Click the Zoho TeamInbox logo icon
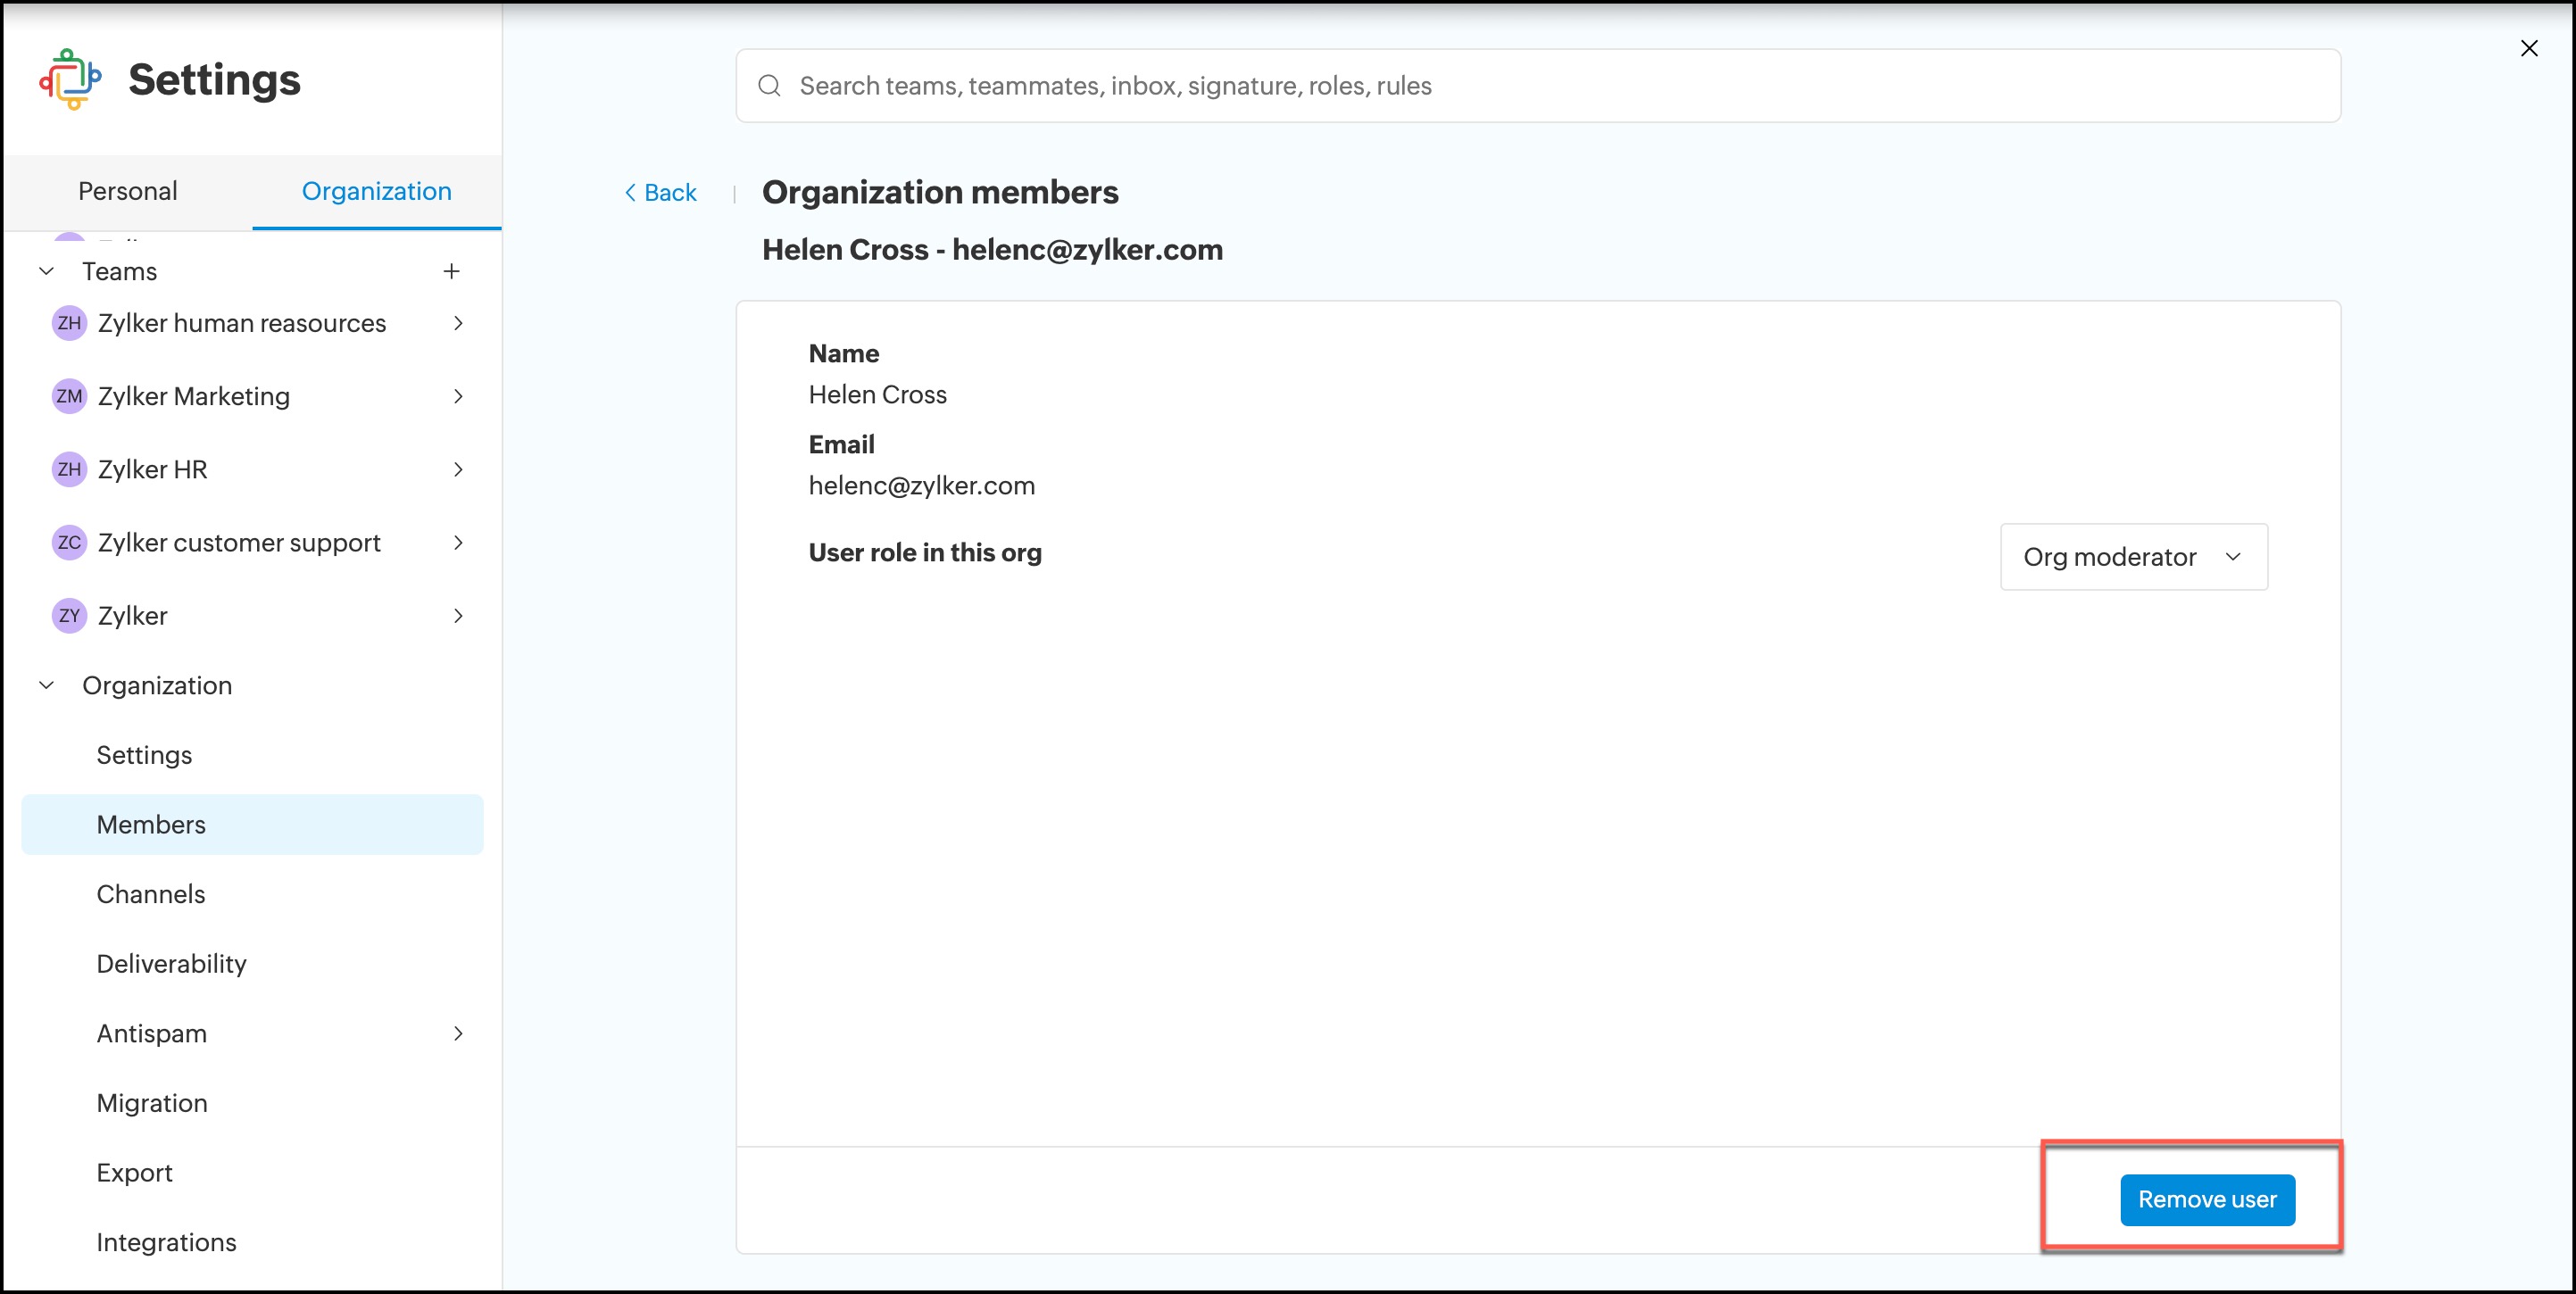The image size is (2576, 1294). (70, 79)
